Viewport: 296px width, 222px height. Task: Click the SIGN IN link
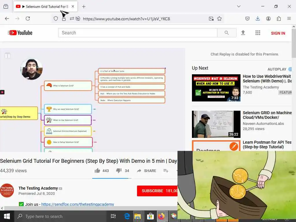point(278,33)
